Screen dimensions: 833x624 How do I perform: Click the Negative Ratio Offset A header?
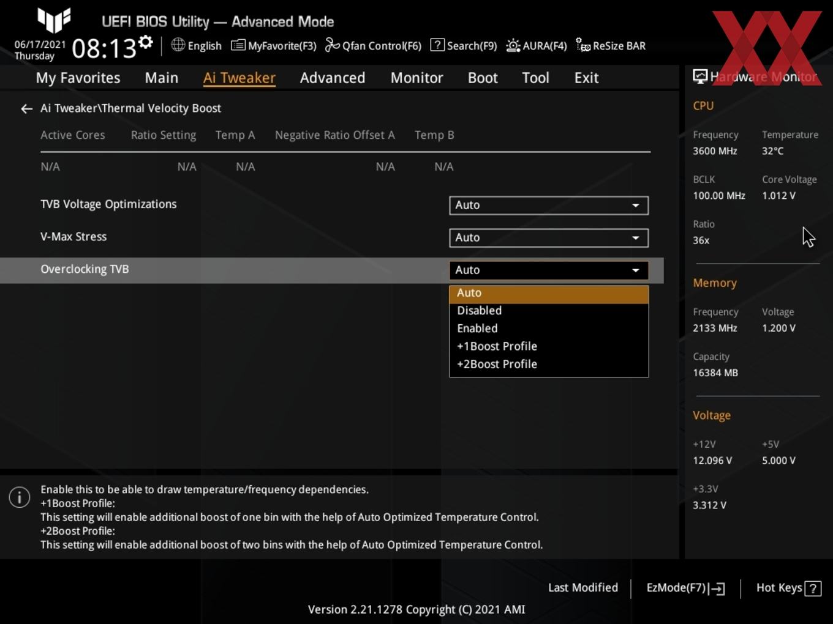point(335,135)
